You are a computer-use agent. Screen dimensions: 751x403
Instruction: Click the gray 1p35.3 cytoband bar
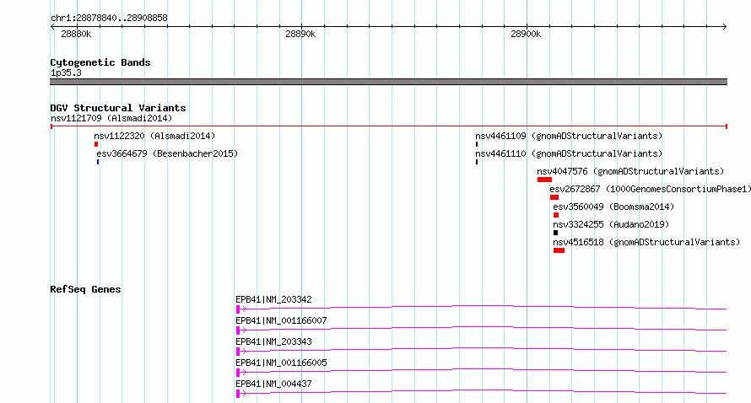[x=388, y=82]
